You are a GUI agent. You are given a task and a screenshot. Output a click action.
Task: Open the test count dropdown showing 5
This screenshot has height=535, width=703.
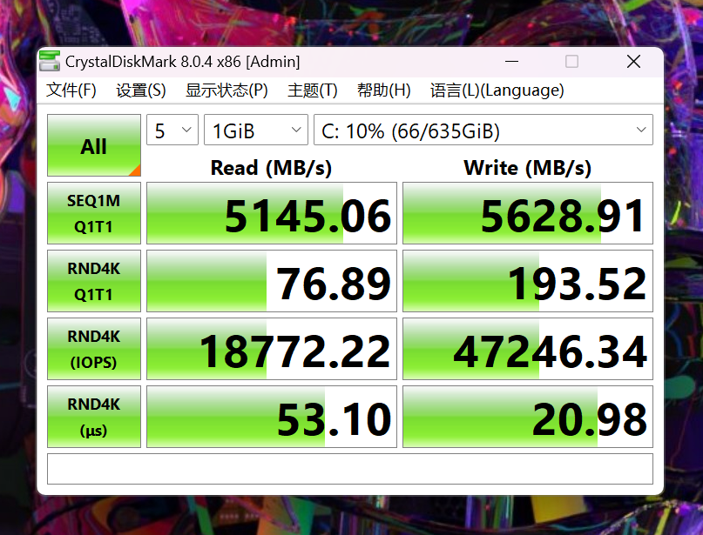click(x=172, y=130)
